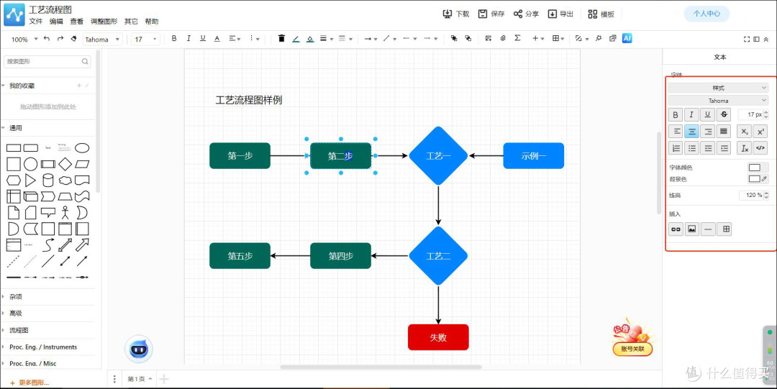The width and height of the screenshot is (777, 389).
Task: Click the send-to-back icon in toolbar
Action: pos(468,38)
